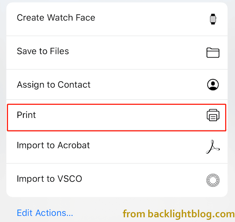Image resolution: width=235 pixels, height=222 pixels.
Task: Select the Import to VSCO label
Action: pos(49,179)
